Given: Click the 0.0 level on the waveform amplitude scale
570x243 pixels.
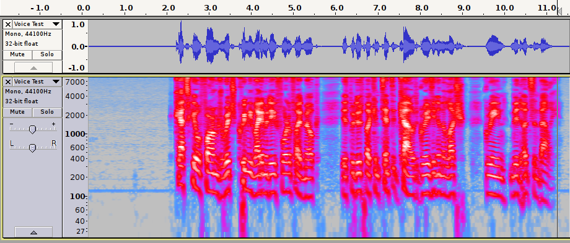Looking at the screenshot, I should coord(78,46).
